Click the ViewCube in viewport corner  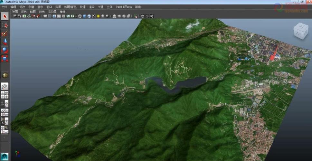[x=300, y=31]
